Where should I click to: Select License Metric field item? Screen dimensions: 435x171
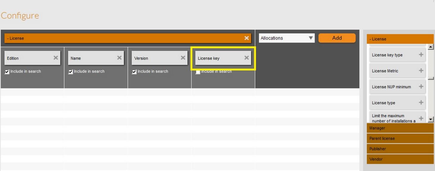tap(398, 71)
